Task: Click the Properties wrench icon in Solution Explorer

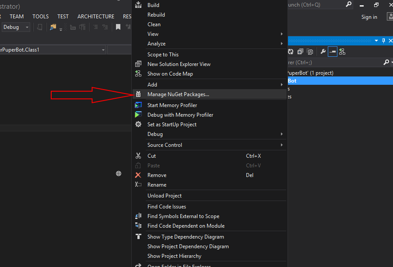Action: [323, 52]
